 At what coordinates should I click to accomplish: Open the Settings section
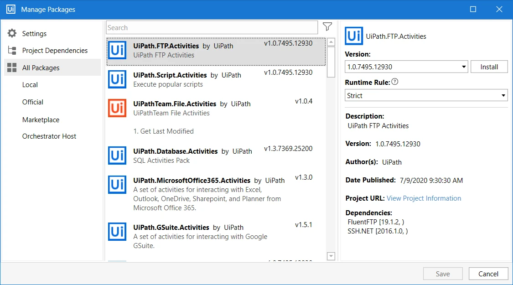pos(34,33)
